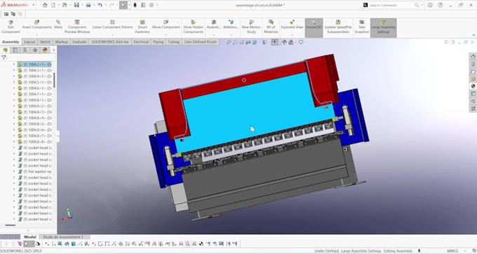Open the PropertyManager tab in the left panel
The width and height of the screenshot is (477, 254).
coord(15,50)
